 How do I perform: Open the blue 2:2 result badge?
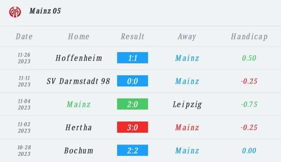pos(133,150)
